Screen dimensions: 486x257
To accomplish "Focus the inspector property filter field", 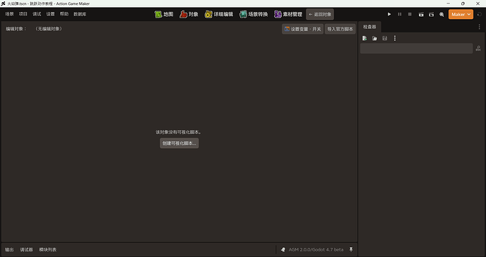I will click(x=416, y=48).
